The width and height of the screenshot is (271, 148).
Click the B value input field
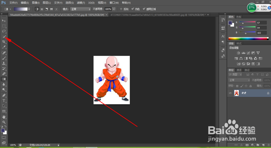point(262,33)
